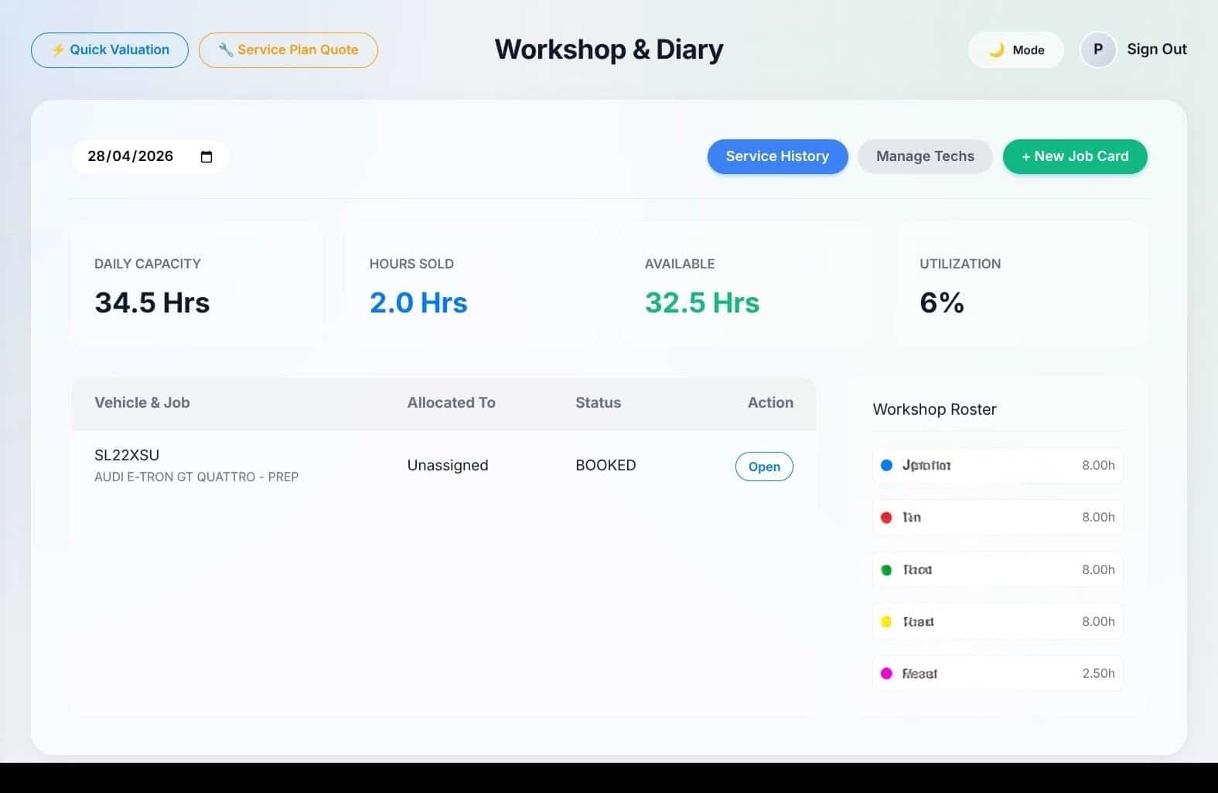Viewport: 1218px width, 793px height.
Task: Open Service History
Action: 777,156
